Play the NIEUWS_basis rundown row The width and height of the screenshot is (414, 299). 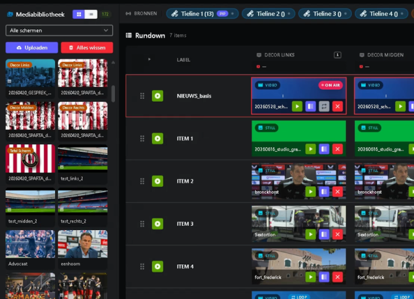click(x=158, y=96)
